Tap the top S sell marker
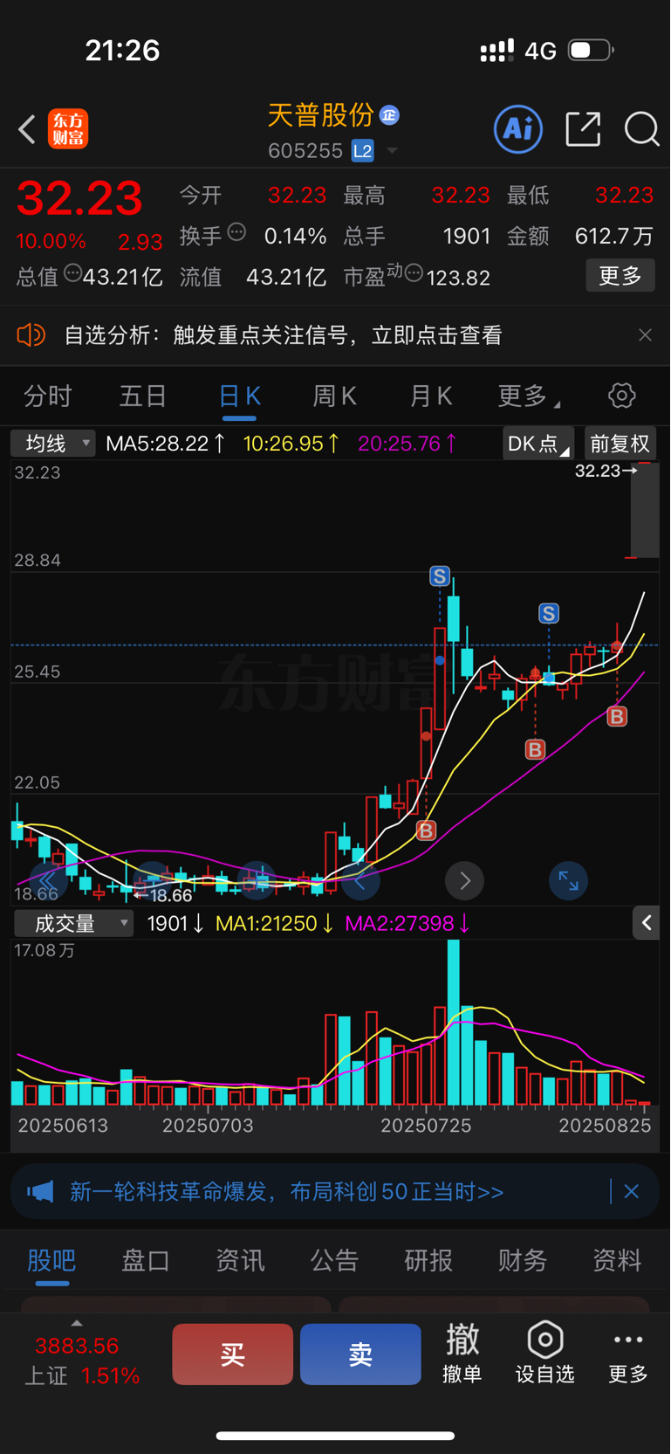Viewport: 671px width, 1454px height. point(440,576)
